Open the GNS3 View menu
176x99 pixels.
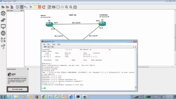(x=10, y=4)
